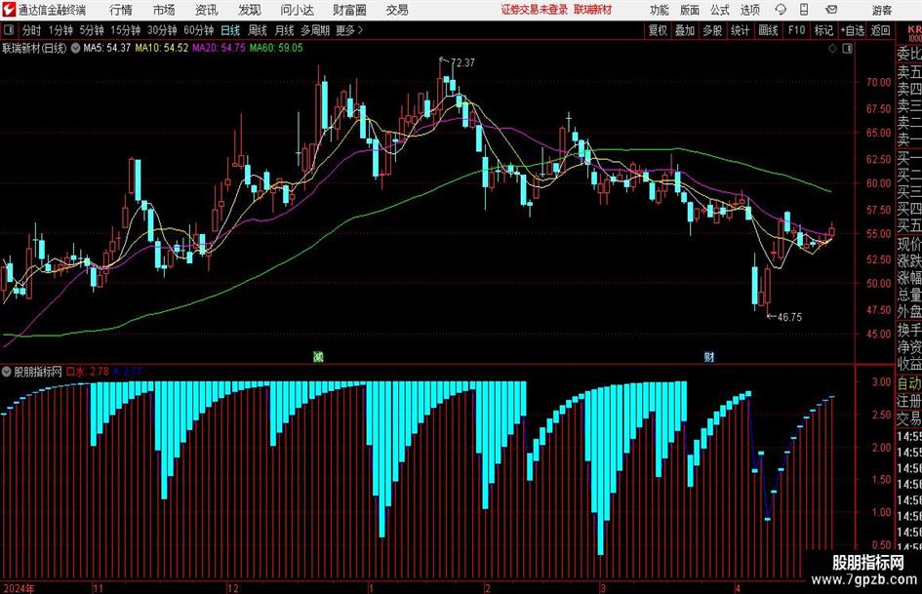Click the 注册 side tab

pyautogui.click(x=909, y=401)
